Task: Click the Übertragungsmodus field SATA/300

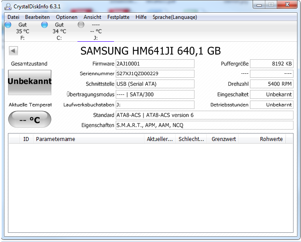Action: 155,94
